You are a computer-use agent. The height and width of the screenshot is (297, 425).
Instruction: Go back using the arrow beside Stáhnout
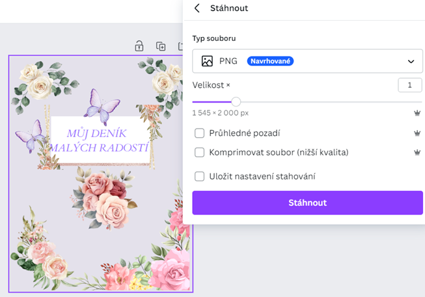coord(197,8)
